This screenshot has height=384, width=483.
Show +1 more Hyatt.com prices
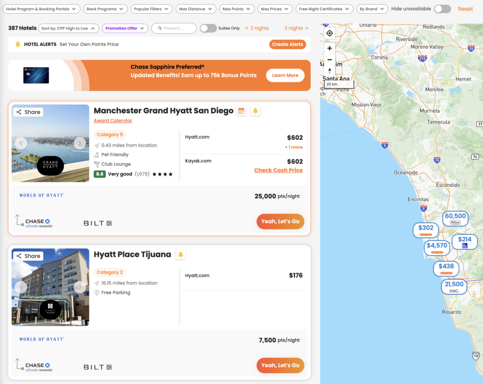click(293, 147)
